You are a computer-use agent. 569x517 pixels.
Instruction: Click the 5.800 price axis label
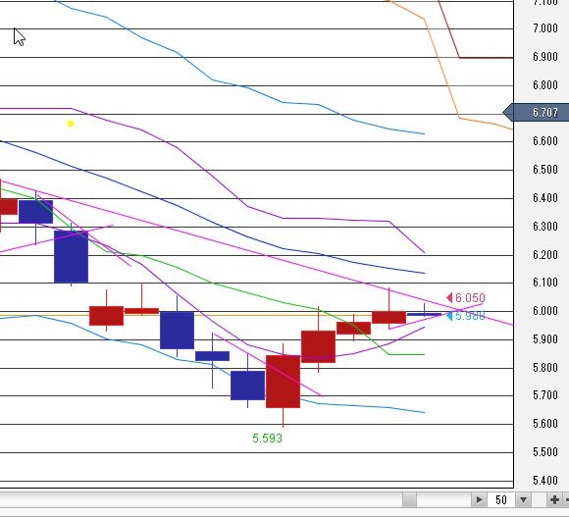pos(545,368)
